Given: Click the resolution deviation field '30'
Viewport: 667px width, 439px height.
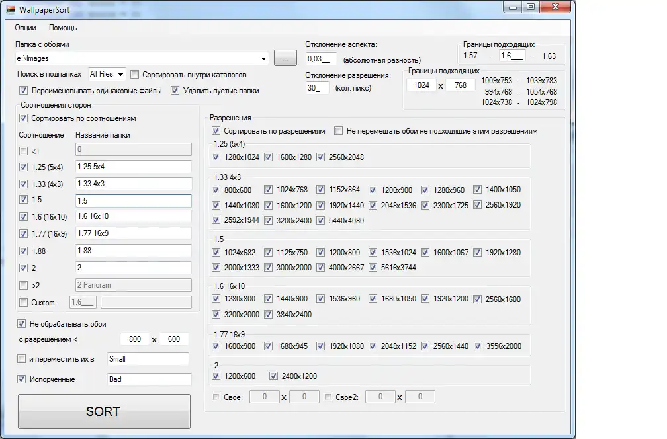Looking at the screenshot, I should pyautogui.click(x=318, y=88).
